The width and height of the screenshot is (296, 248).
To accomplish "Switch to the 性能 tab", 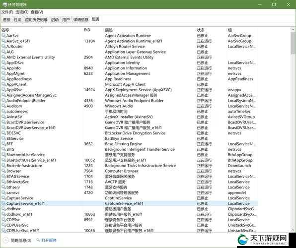I will point(17,20).
